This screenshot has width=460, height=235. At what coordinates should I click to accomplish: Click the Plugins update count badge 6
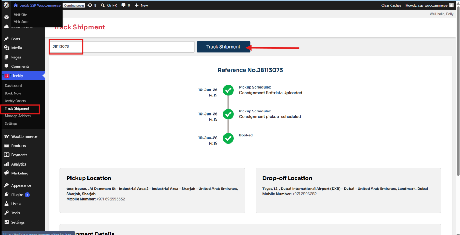coord(27,195)
